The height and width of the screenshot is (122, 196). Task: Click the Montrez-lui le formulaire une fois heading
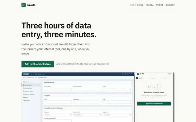(x=154, y=92)
